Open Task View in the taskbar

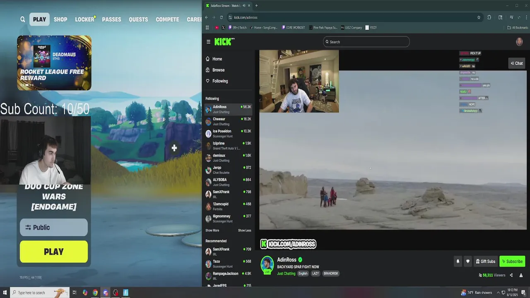coord(75,293)
